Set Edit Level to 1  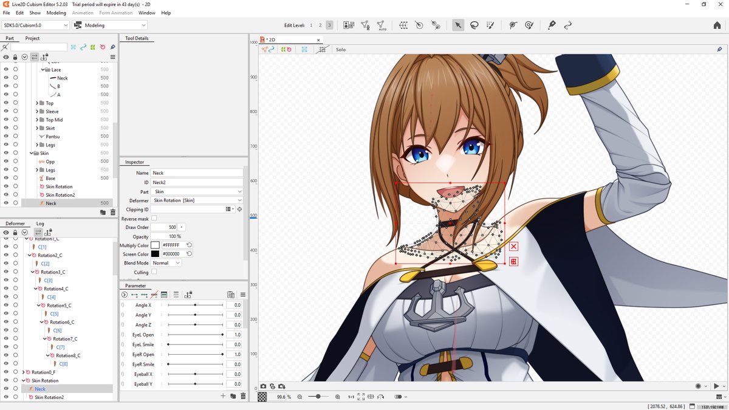[312, 26]
